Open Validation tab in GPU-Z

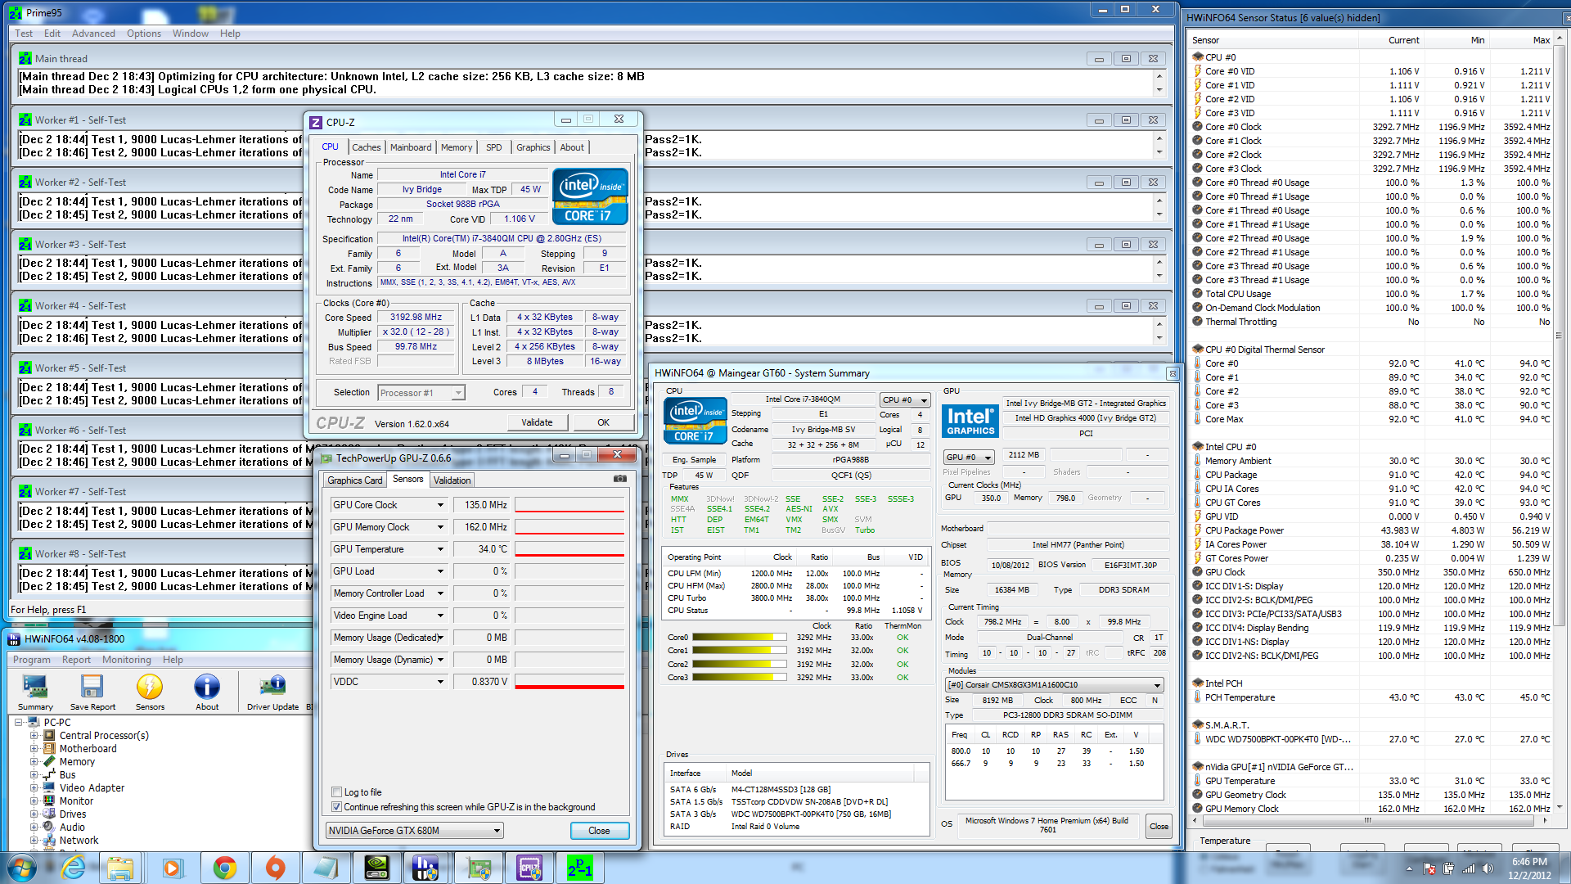click(452, 480)
